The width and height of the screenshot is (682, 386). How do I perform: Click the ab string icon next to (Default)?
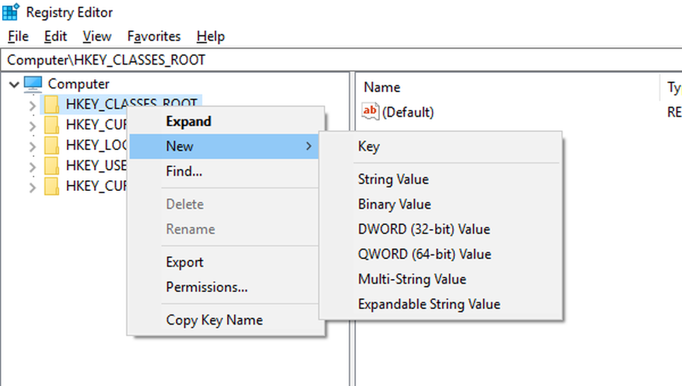tap(370, 111)
